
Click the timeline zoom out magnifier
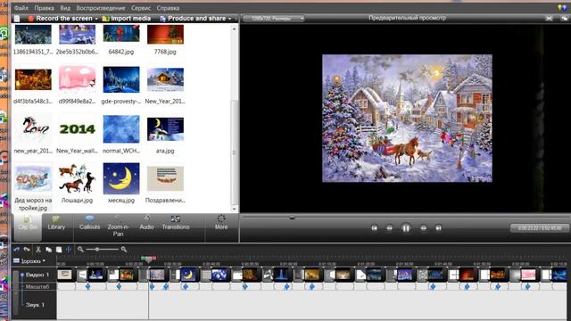80,250
